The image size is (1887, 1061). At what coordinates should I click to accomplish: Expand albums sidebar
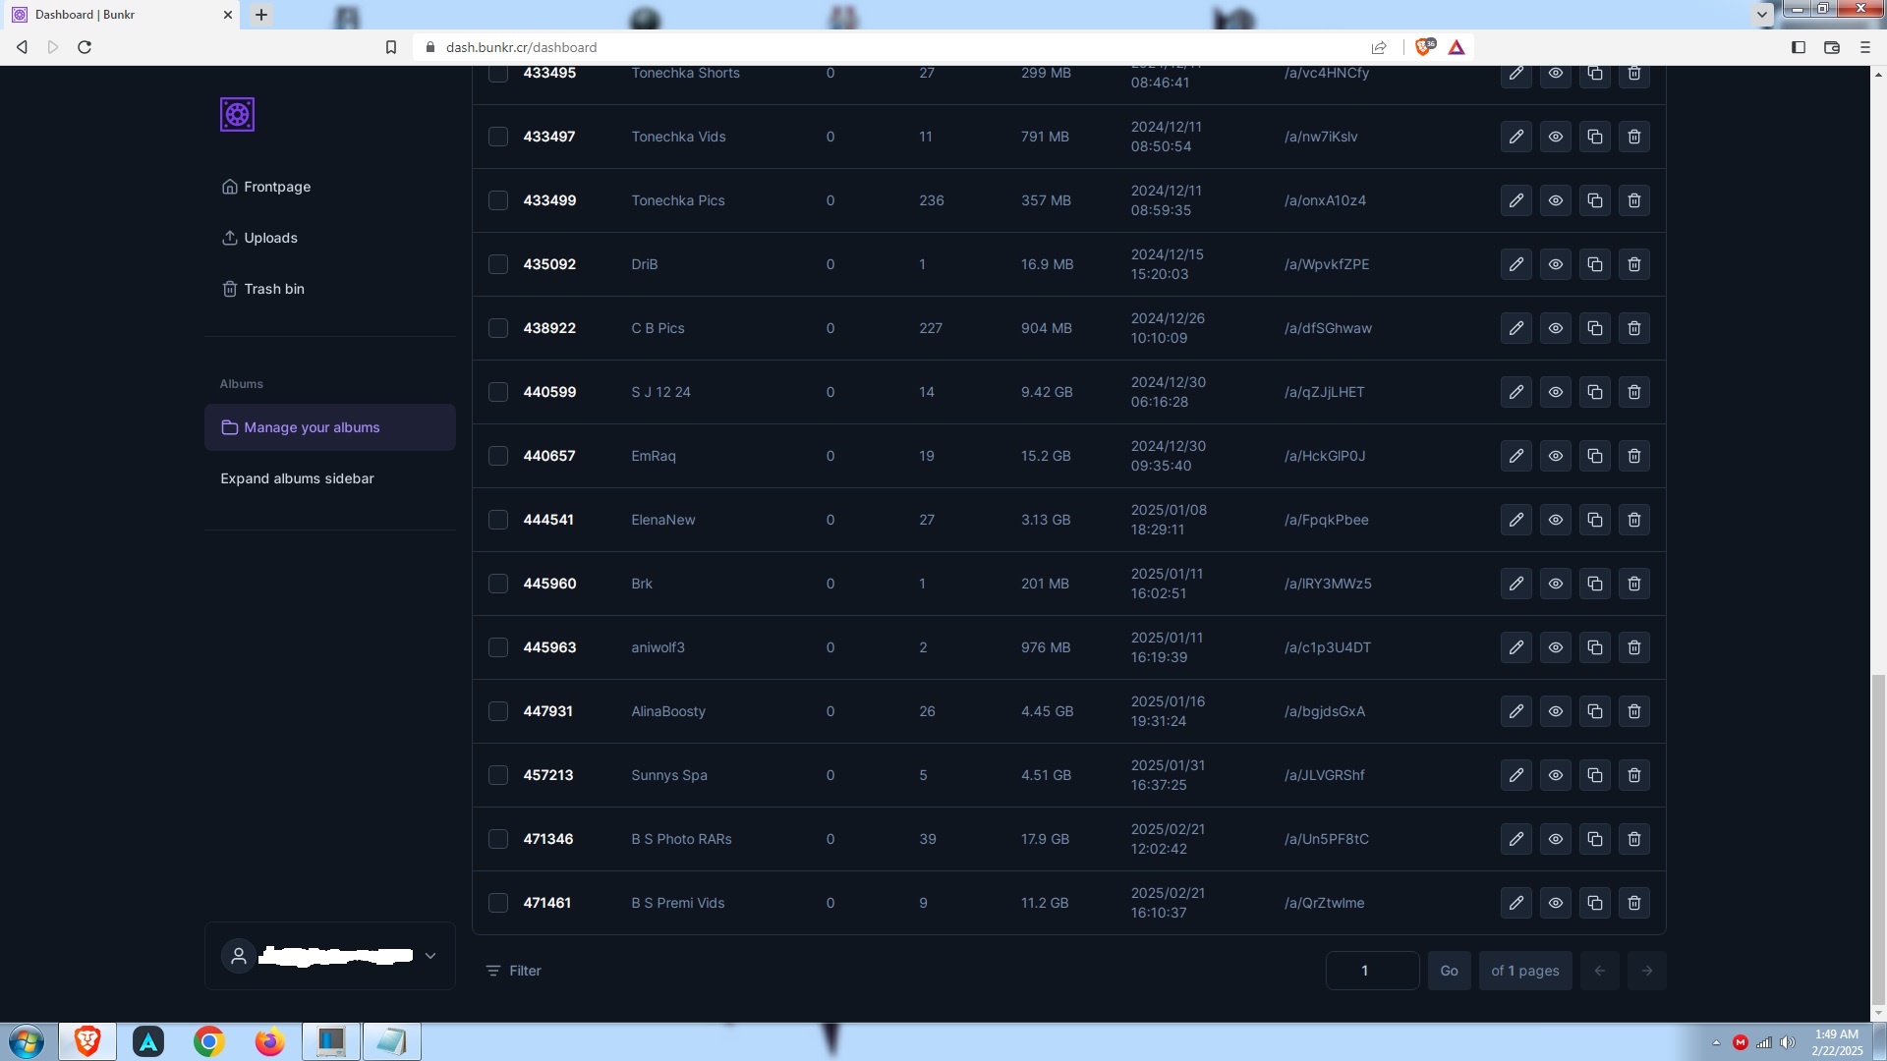(x=297, y=478)
